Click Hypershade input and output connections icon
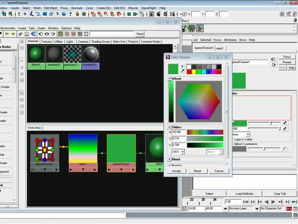 (47, 34)
